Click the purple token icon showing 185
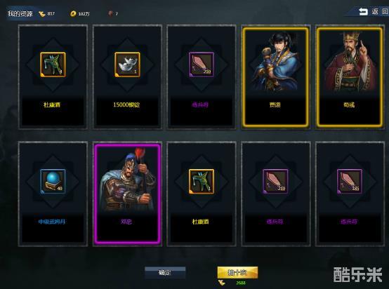The image size is (389, 289). point(350,182)
